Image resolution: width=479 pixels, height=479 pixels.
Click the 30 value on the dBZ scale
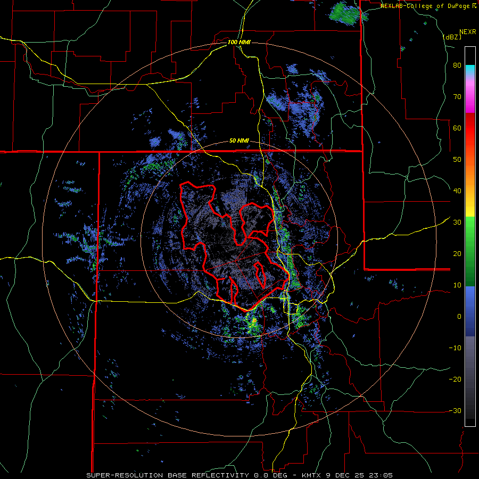coord(457,222)
